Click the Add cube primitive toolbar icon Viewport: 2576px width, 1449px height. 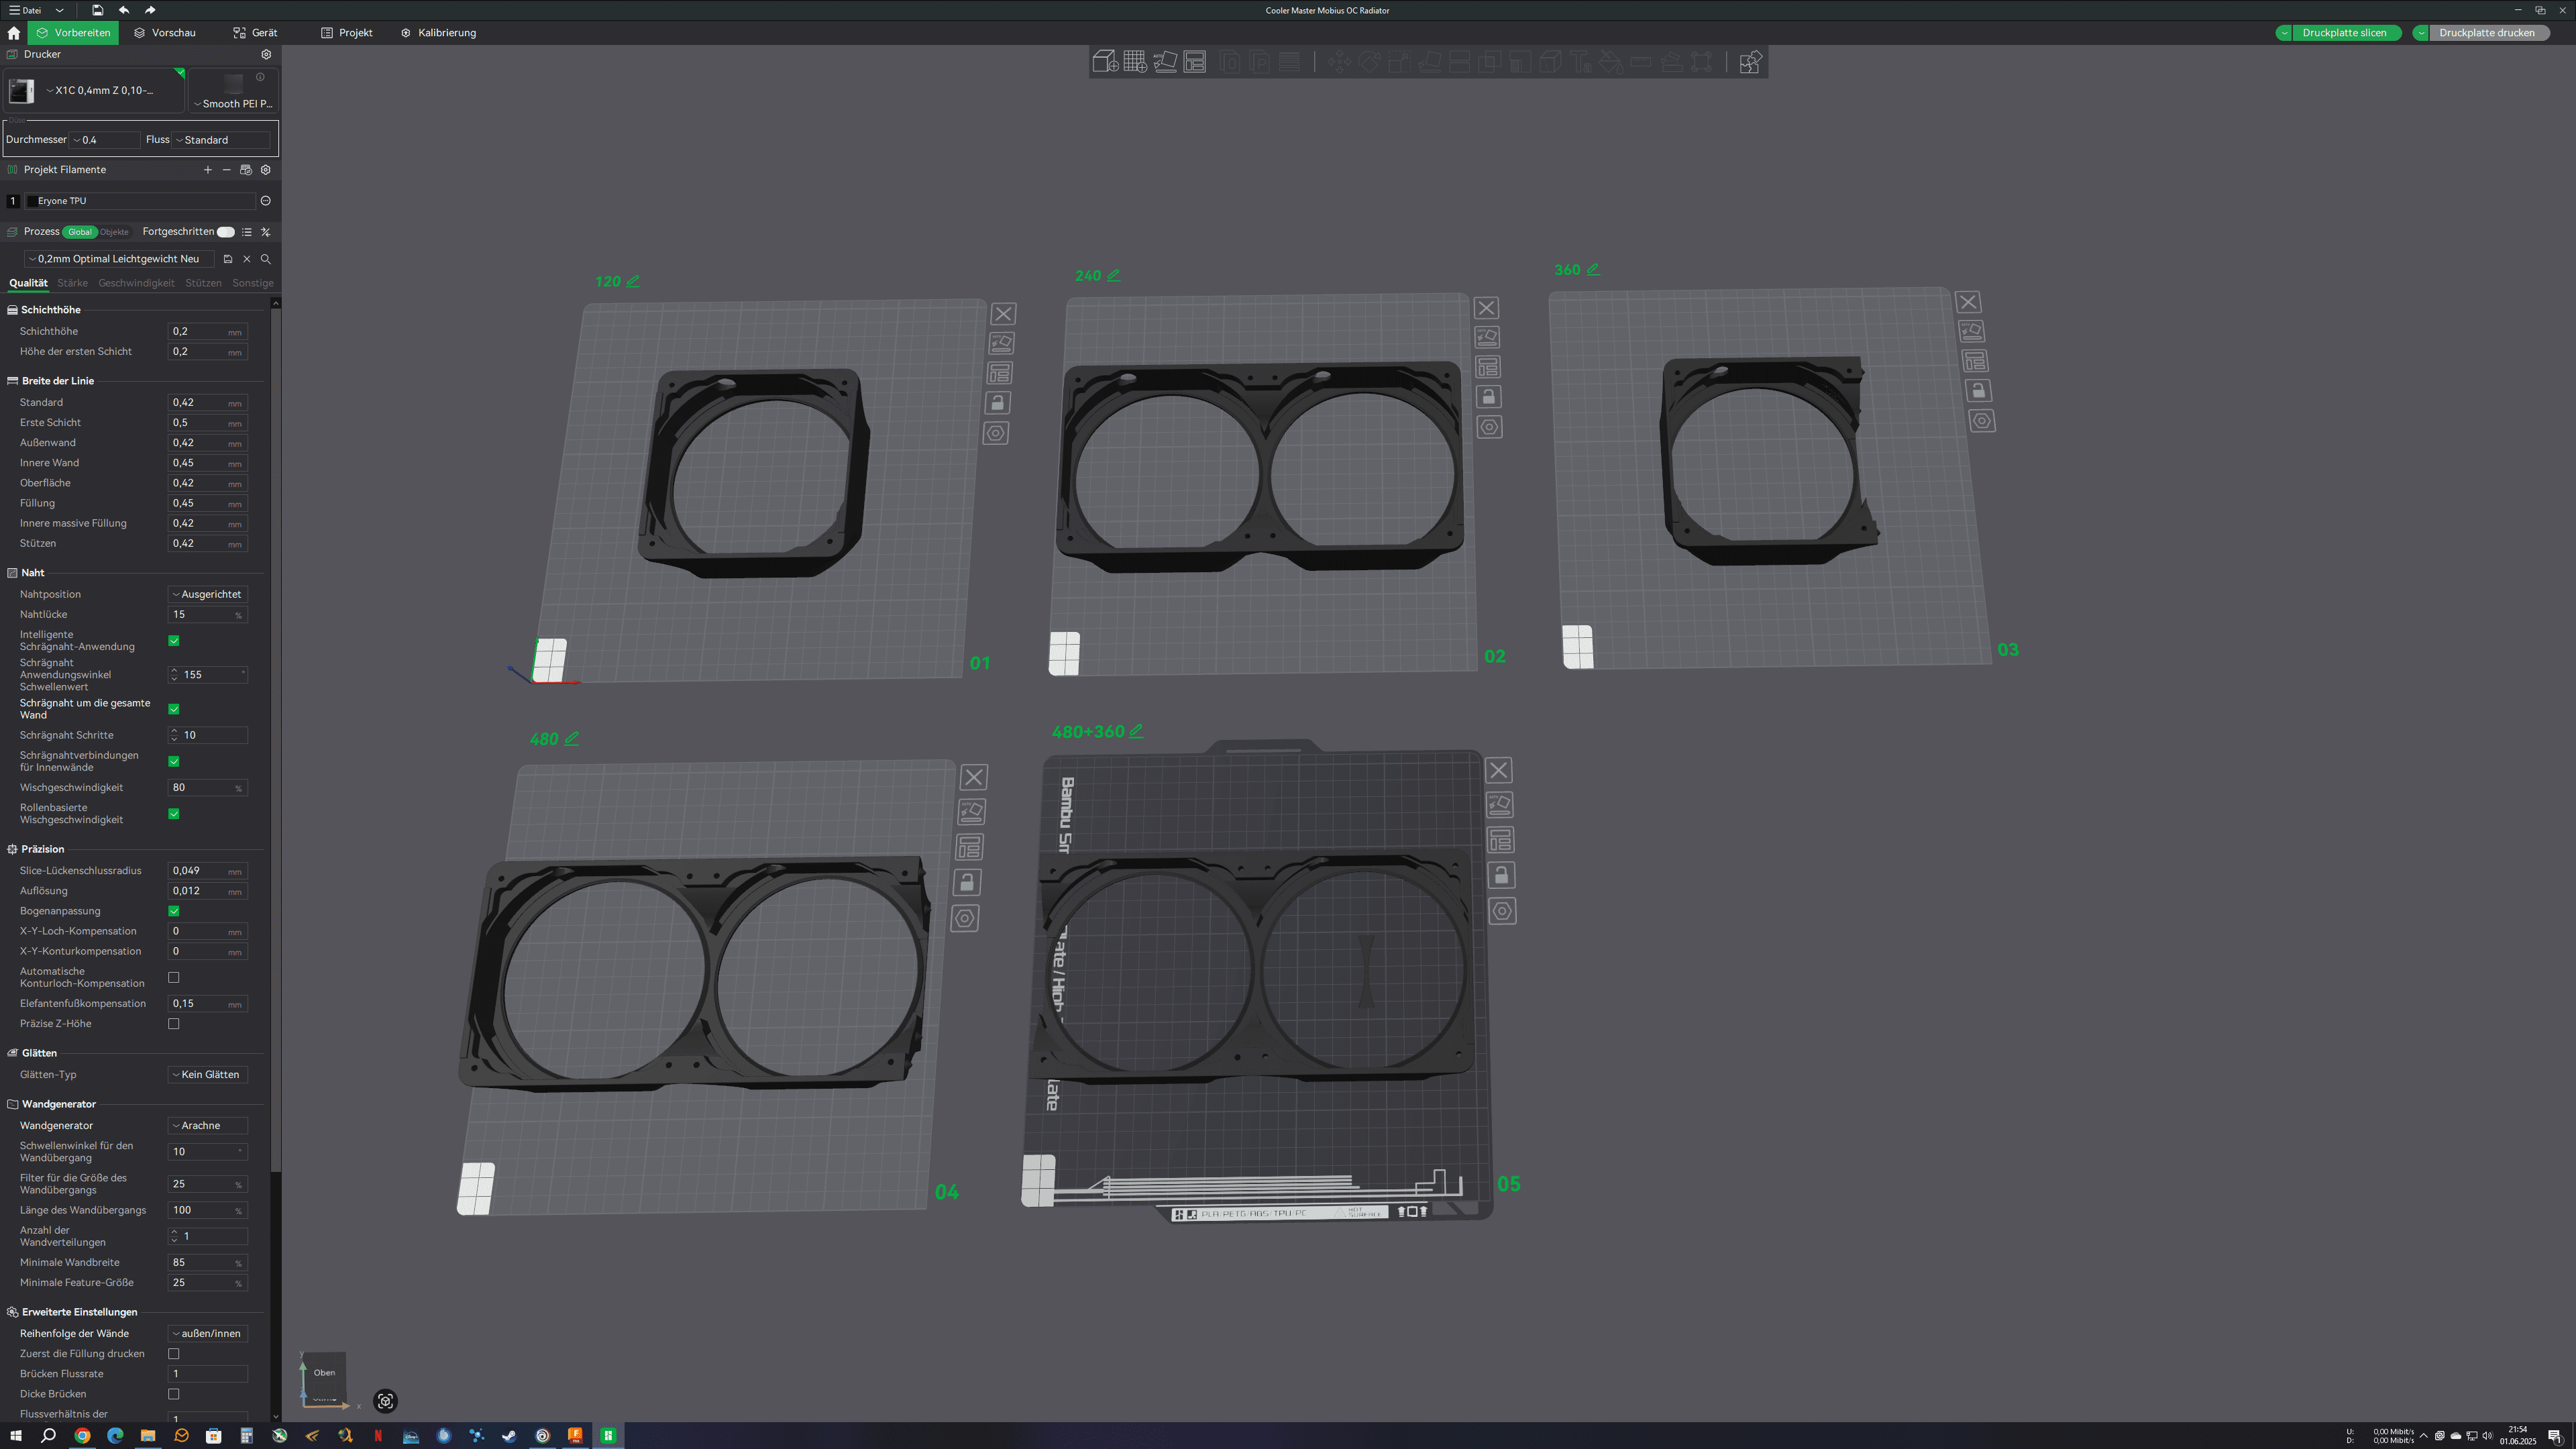coord(1104,62)
